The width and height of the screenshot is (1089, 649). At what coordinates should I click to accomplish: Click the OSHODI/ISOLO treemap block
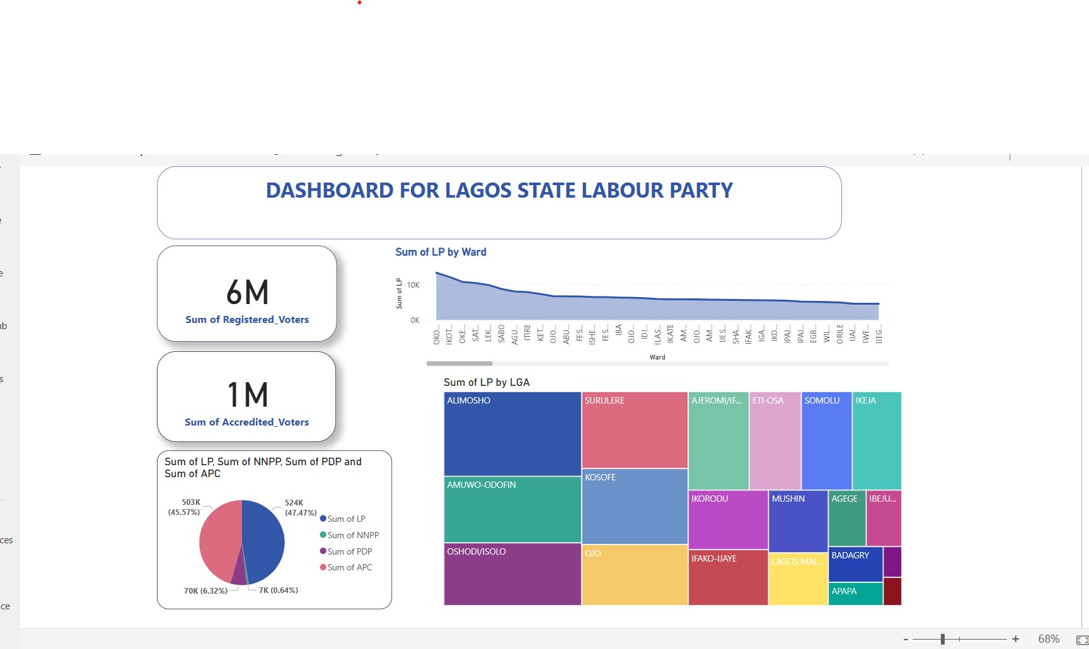tap(512, 574)
